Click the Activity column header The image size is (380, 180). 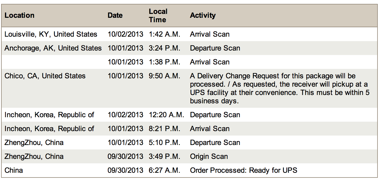click(203, 16)
